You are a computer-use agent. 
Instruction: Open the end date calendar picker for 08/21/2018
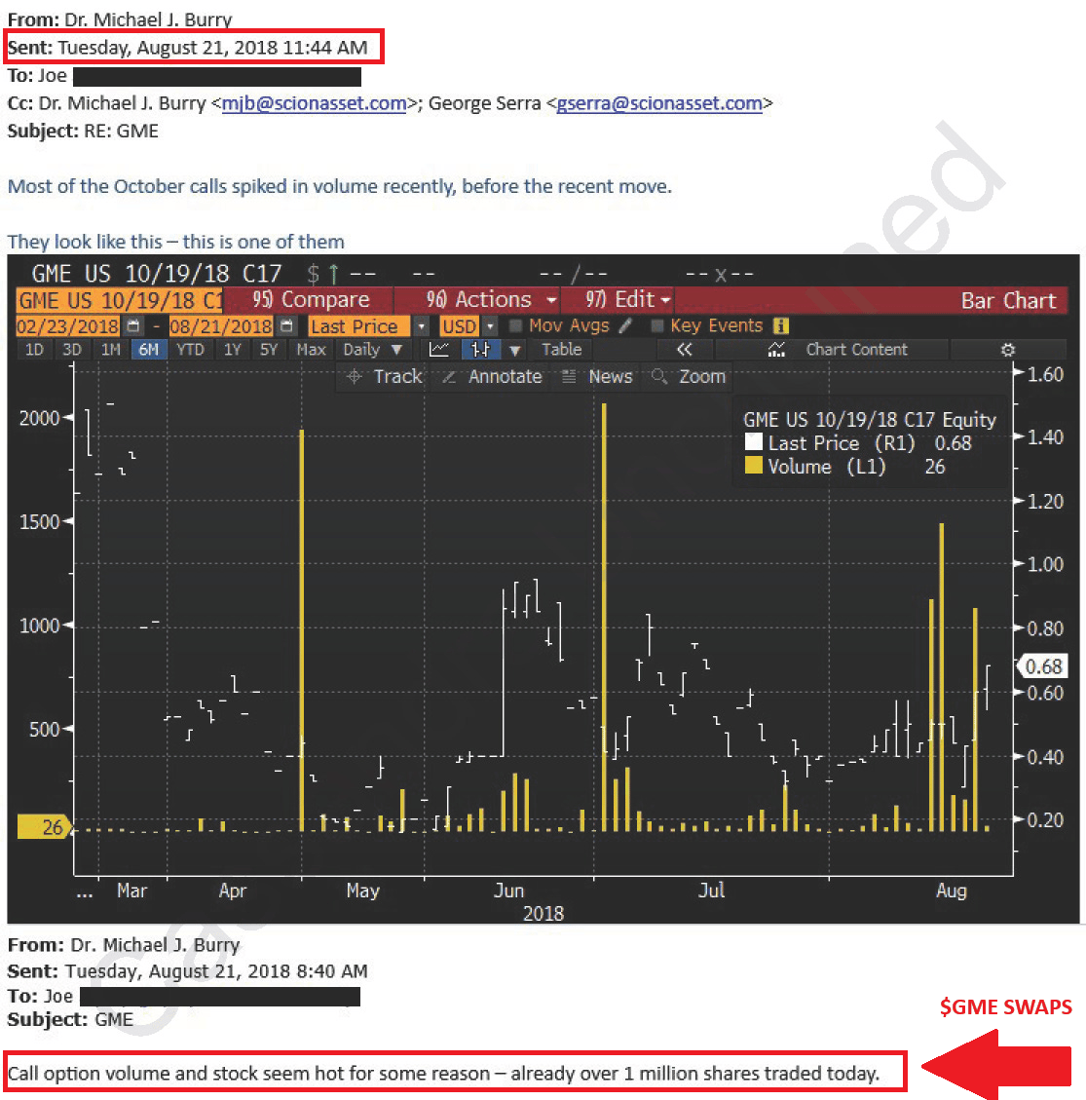[x=286, y=326]
